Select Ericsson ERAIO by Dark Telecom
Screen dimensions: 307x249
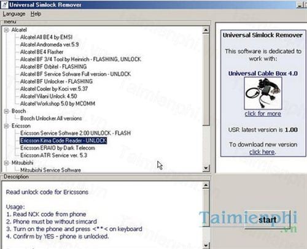[58, 148]
